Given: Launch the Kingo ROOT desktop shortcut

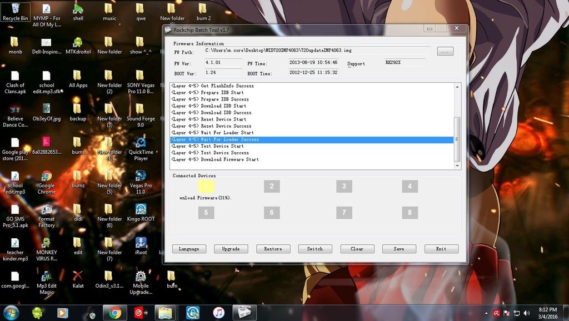Looking at the screenshot, I should click(x=141, y=213).
